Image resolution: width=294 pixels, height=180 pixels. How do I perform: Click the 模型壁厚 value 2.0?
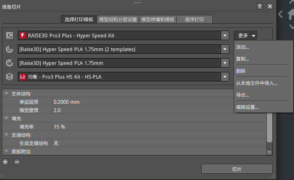pos(57,110)
